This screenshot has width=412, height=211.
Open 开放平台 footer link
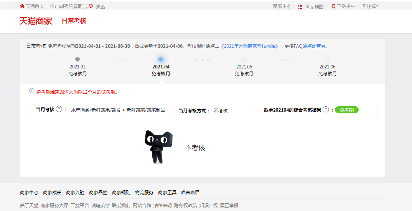click(x=80, y=206)
